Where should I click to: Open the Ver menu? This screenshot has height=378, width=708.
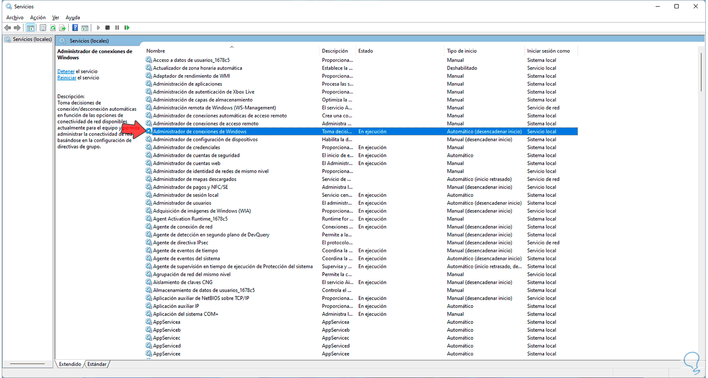55,18
